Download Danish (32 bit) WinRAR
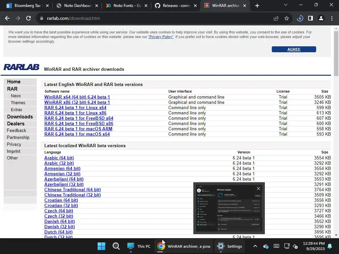 (x=60, y=227)
